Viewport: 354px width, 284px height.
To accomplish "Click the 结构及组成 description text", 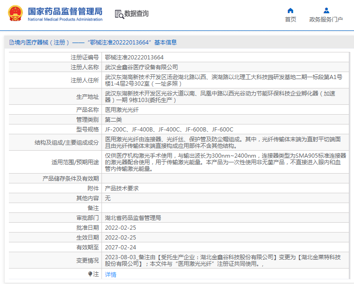I will click(x=223, y=142).
